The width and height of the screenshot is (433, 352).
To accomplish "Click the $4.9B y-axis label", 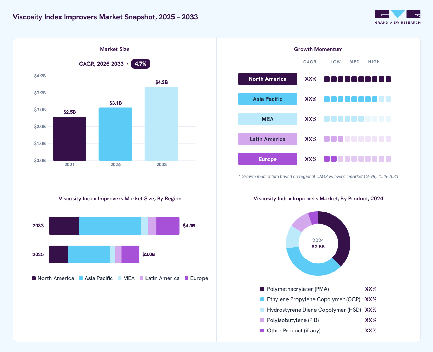I will pyautogui.click(x=40, y=76).
